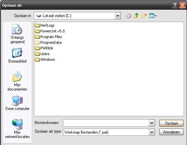Go back using the grey back arrow

point(128,16)
